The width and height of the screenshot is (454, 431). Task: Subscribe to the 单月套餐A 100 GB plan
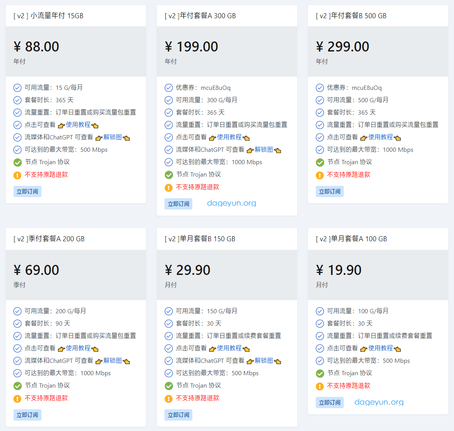click(329, 403)
